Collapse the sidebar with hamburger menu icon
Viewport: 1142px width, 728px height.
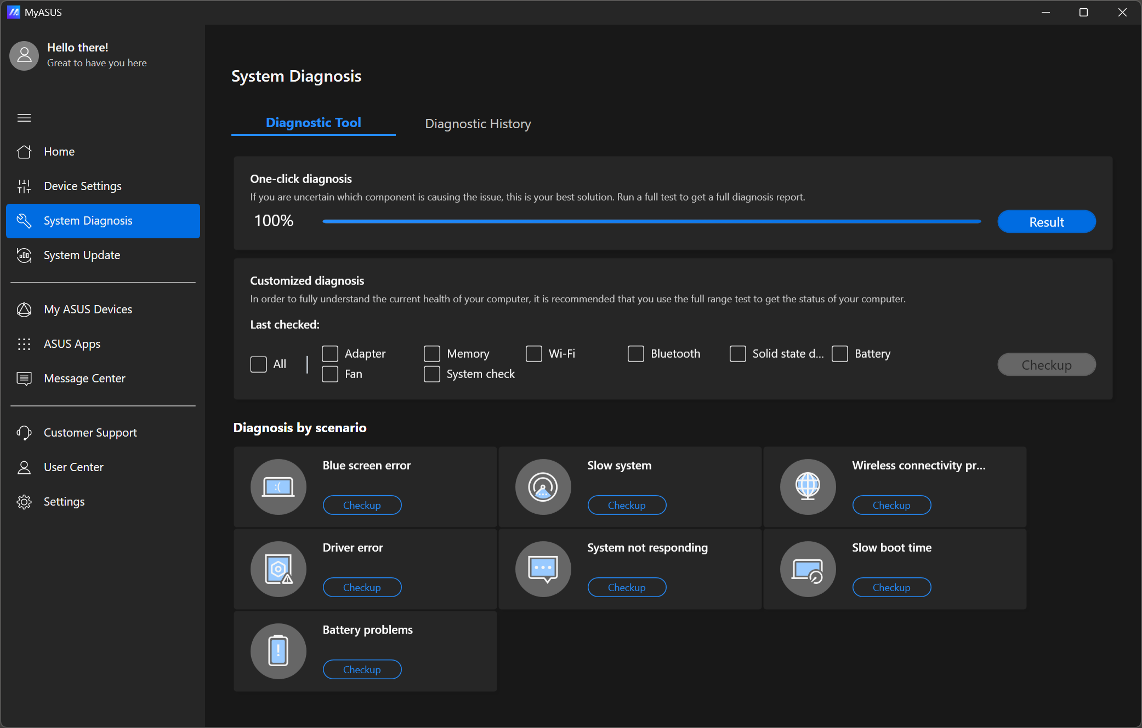24,118
